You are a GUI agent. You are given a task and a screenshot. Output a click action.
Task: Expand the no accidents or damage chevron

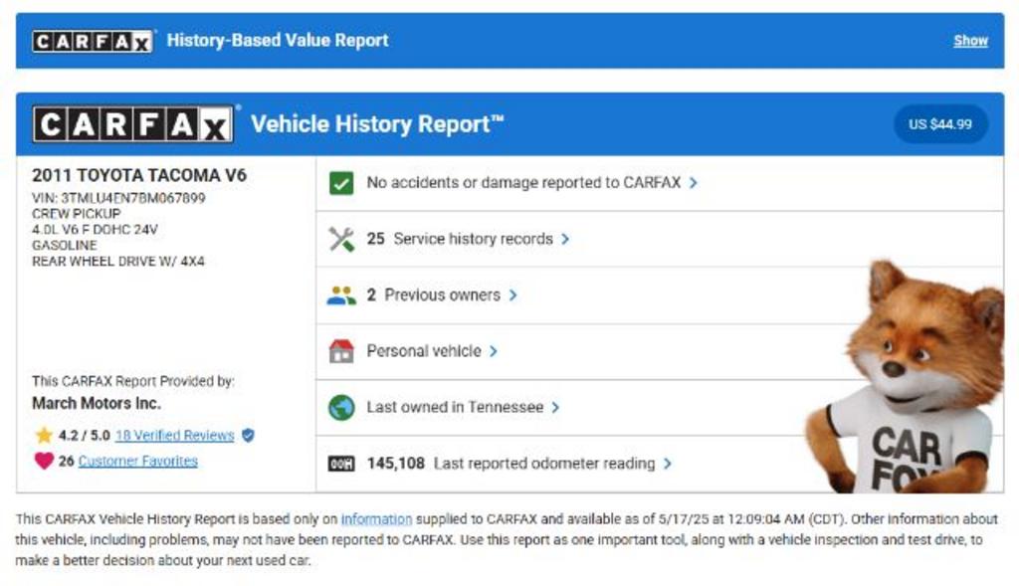(694, 183)
